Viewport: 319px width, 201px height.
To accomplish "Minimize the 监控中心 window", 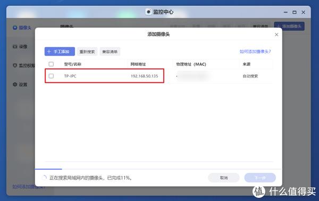I will [286, 12].
